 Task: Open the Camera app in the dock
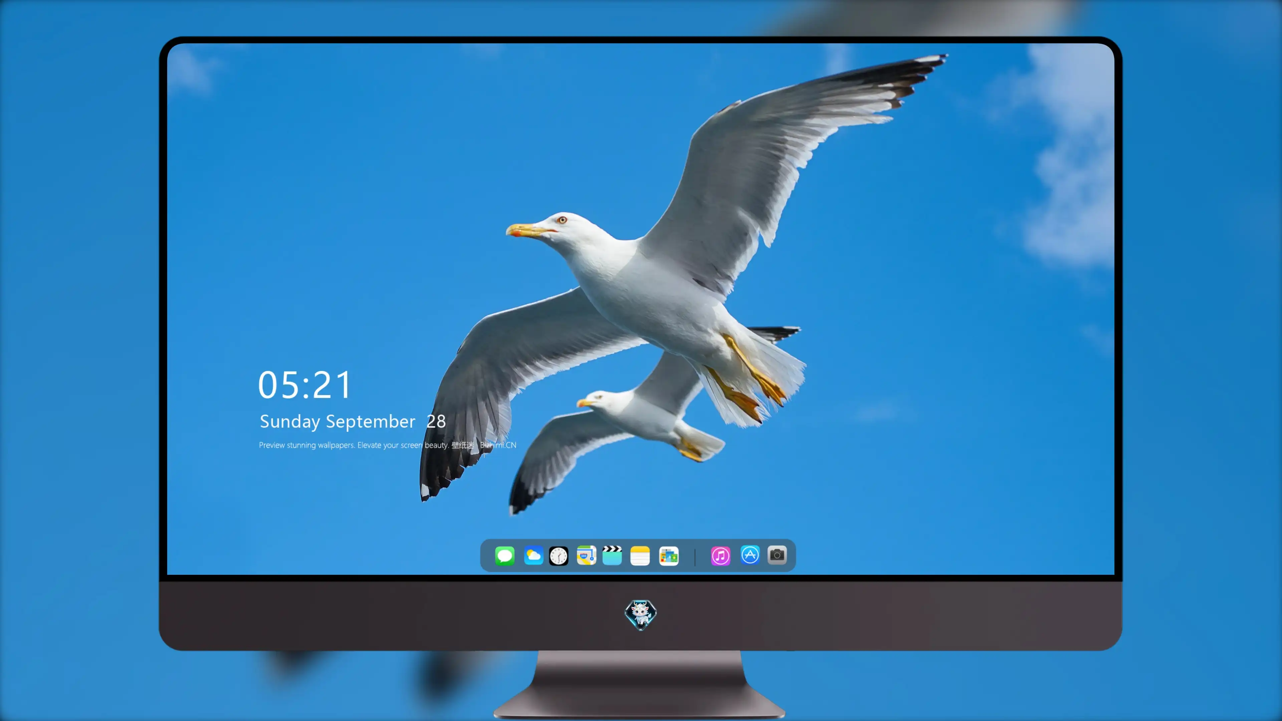pyautogui.click(x=777, y=555)
